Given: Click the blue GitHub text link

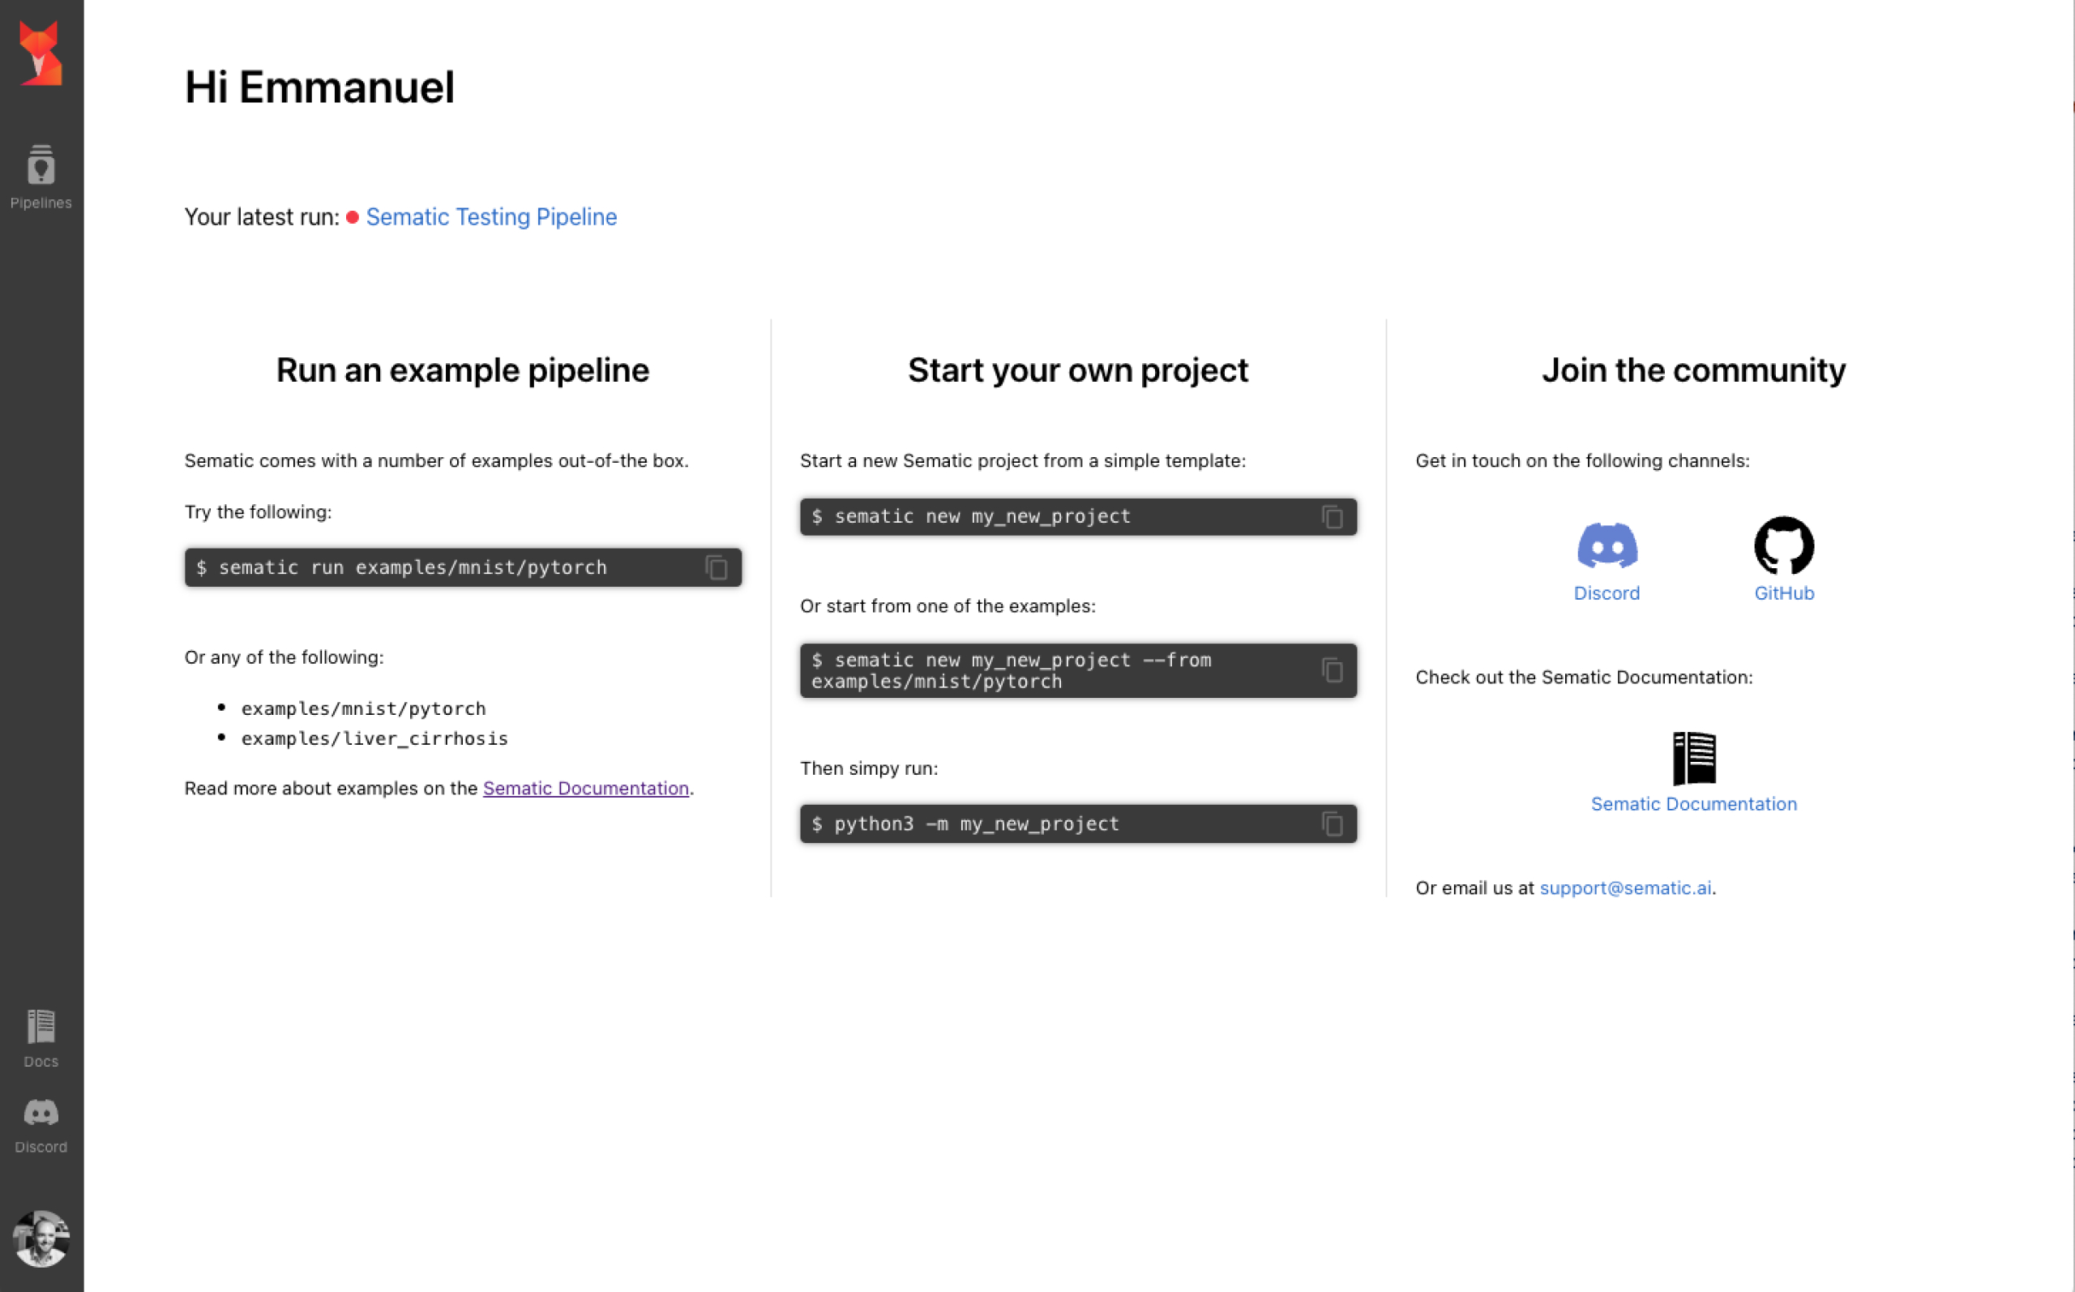Looking at the screenshot, I should (x=1784, y=593).
